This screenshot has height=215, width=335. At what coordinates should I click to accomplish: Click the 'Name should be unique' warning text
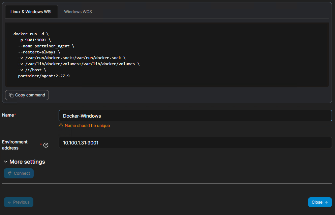click(87, 126)
